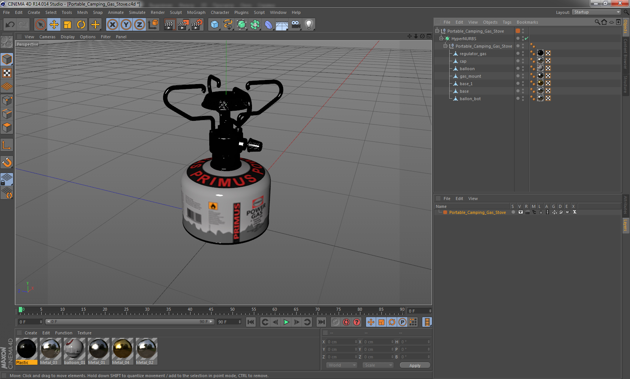Collapse nested Portable_Camping_Gas_Stove null node
The height and width of the screenshot is (379, 630).
coord(445,46)
